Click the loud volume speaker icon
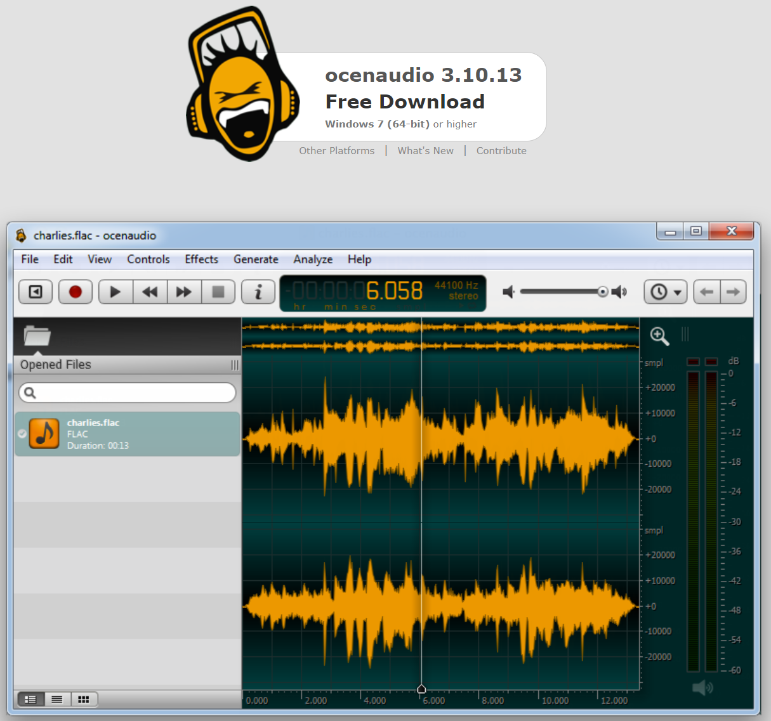The width and height of the screenshot is (771, 721). click(619, 292)
